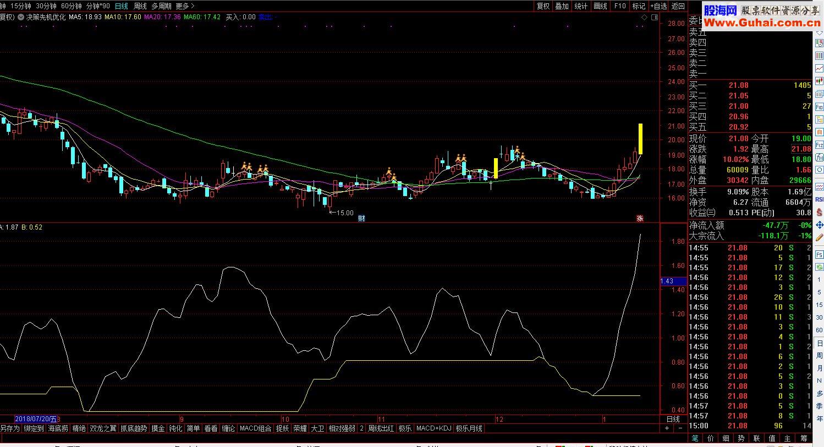Click the 返回 back button
The image size is (824, 447).
(678, 6)
